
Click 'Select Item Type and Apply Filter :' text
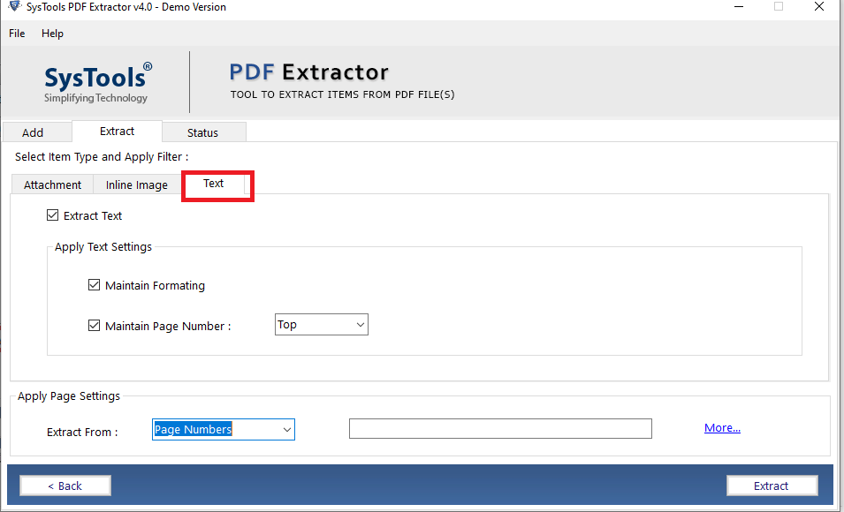click(x=102, y=156)
